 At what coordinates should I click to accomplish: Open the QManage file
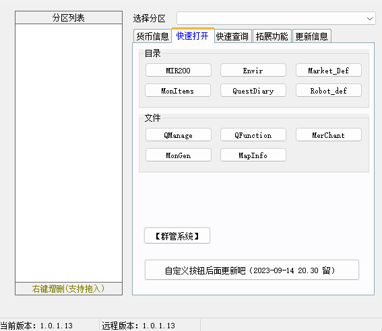pos(179,135)
